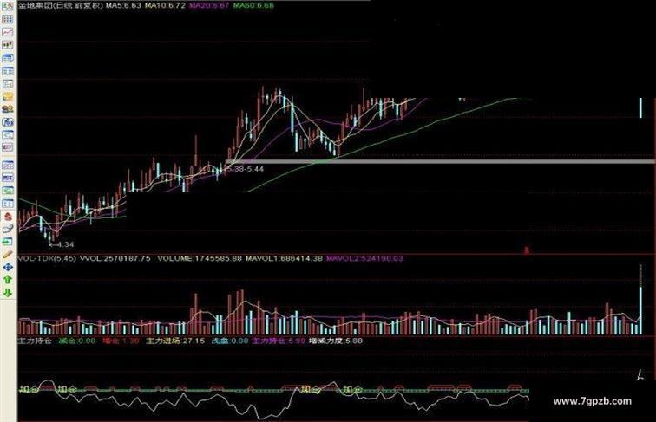The width and height of the screenshot is (656, 422).
Task: Click the purple MA20:6.67 label
Action: click(209, 6)
